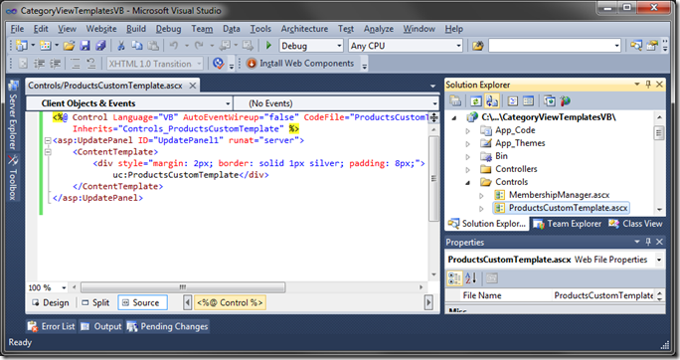
Task: Click View Designer icon in Solution Explorer
Action: coord(528,101)
